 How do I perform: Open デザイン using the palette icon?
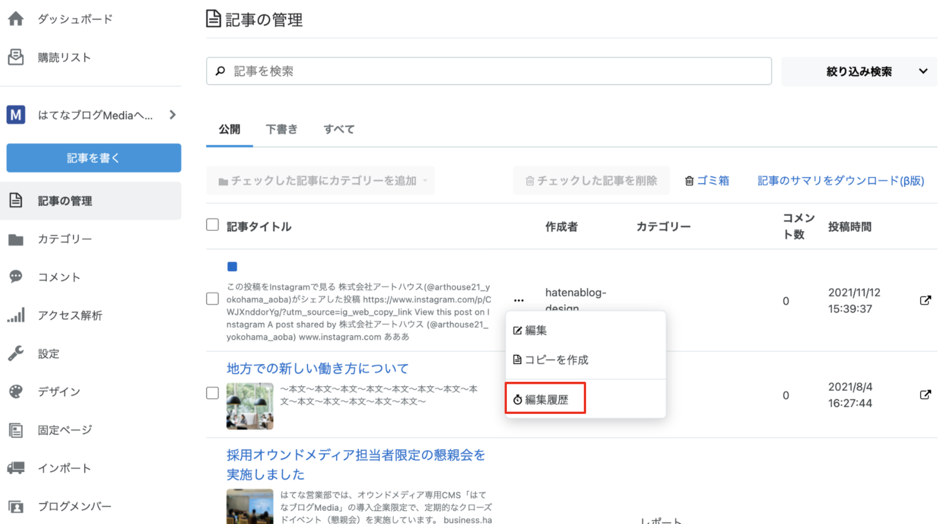pyautogui.click(x=17, y=391)
